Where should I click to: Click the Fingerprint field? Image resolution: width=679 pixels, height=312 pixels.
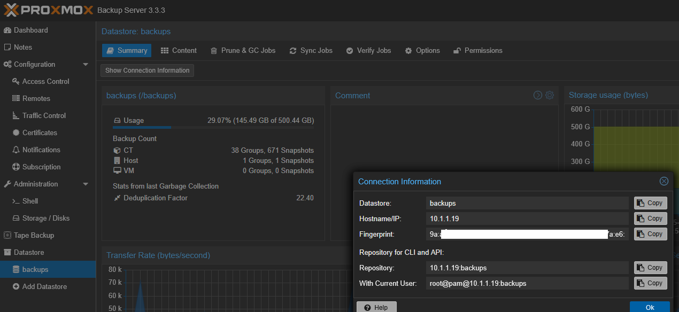pos(527,234)
